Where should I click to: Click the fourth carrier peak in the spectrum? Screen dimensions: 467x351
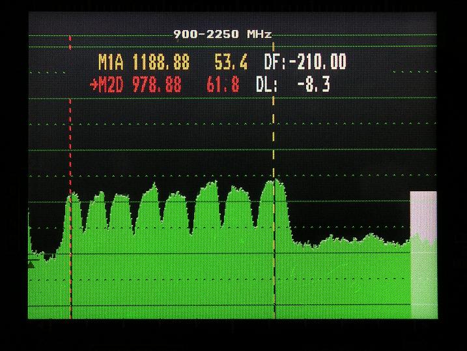pyautogui.click(x=152, y=189)
